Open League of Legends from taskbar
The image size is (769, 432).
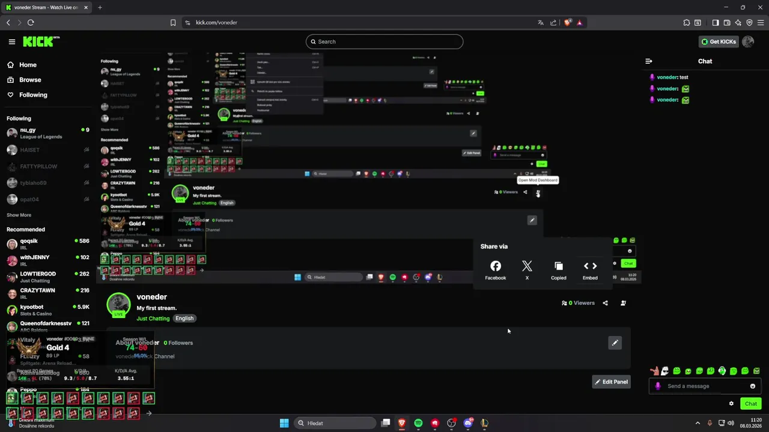[484, 423]
